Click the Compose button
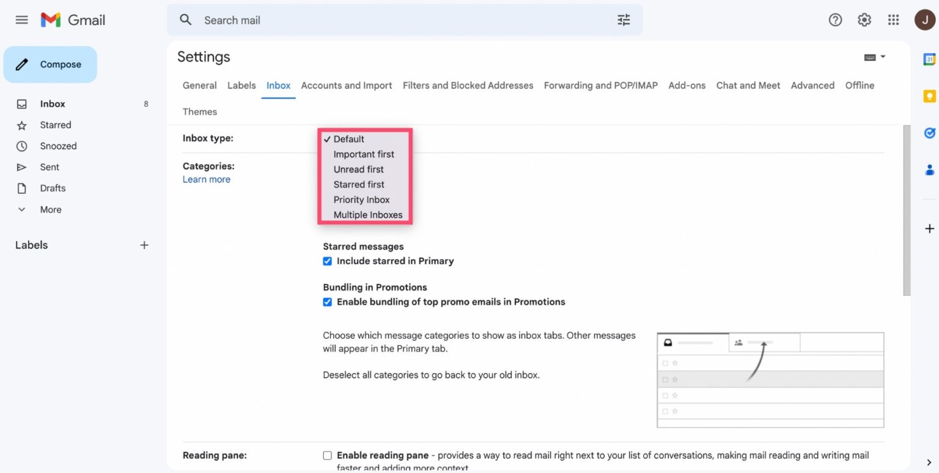The image size is (939, 473). [x=50, y=63]
